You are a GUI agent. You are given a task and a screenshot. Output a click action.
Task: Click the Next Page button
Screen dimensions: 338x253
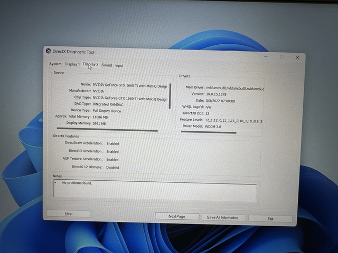pos(177,216)
